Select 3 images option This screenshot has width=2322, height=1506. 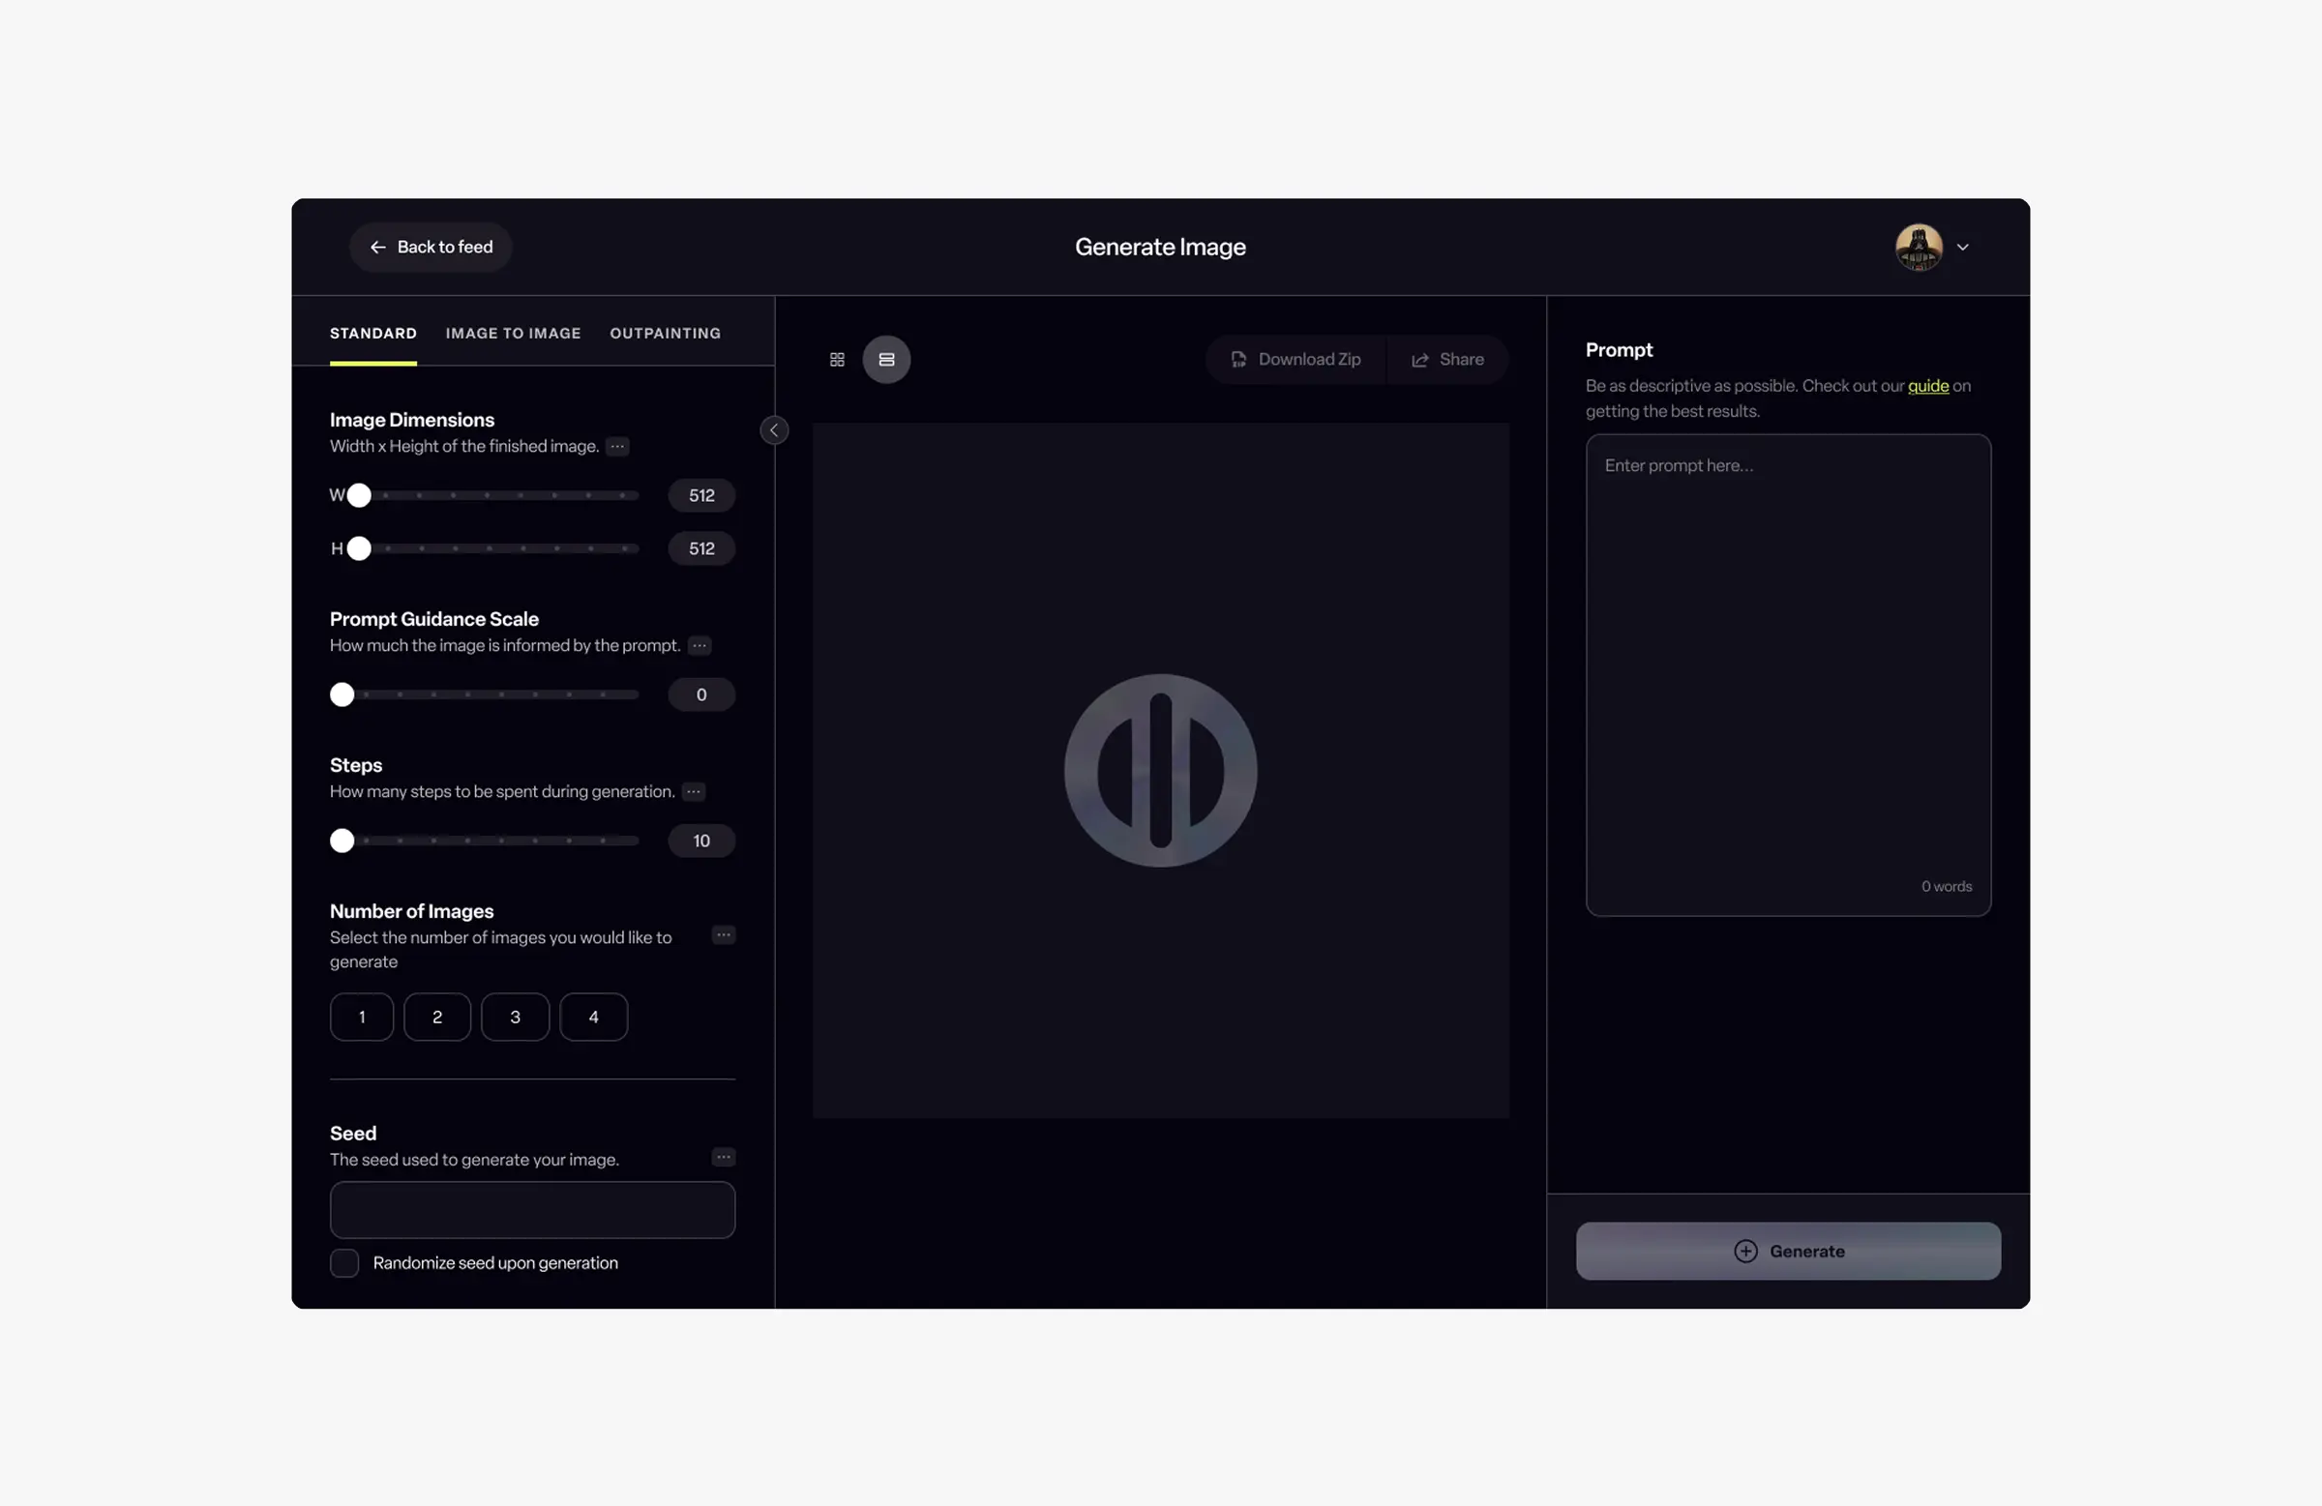click(515, 1018)
